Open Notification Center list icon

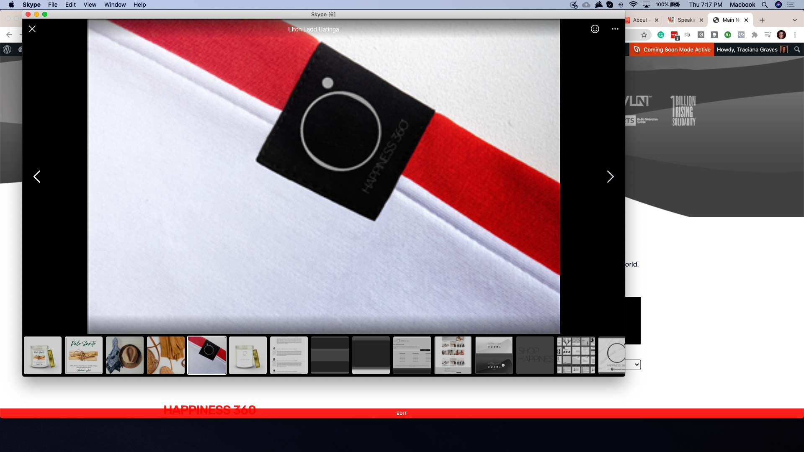pos(791,5)
